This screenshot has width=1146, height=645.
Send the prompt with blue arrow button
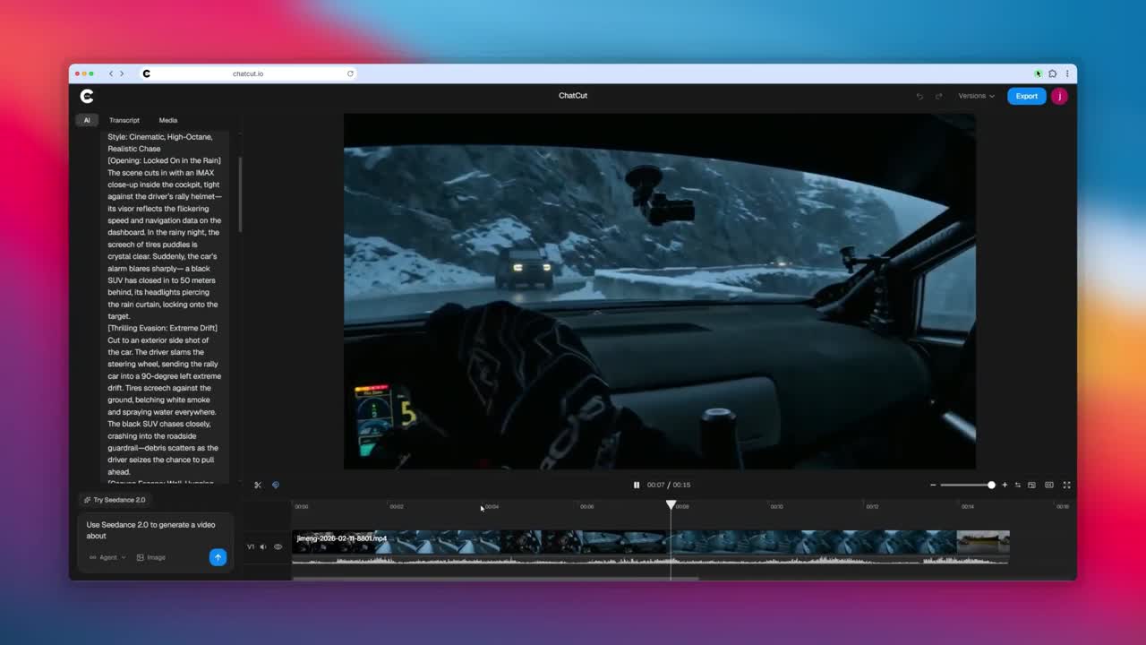pos(218,557)
